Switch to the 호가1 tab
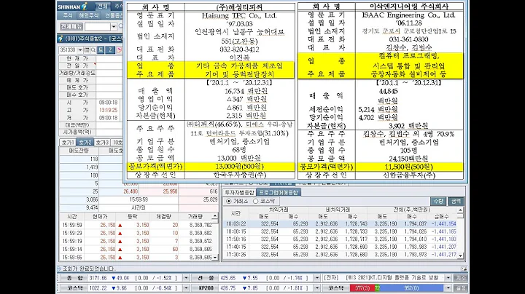 [68, 143]
